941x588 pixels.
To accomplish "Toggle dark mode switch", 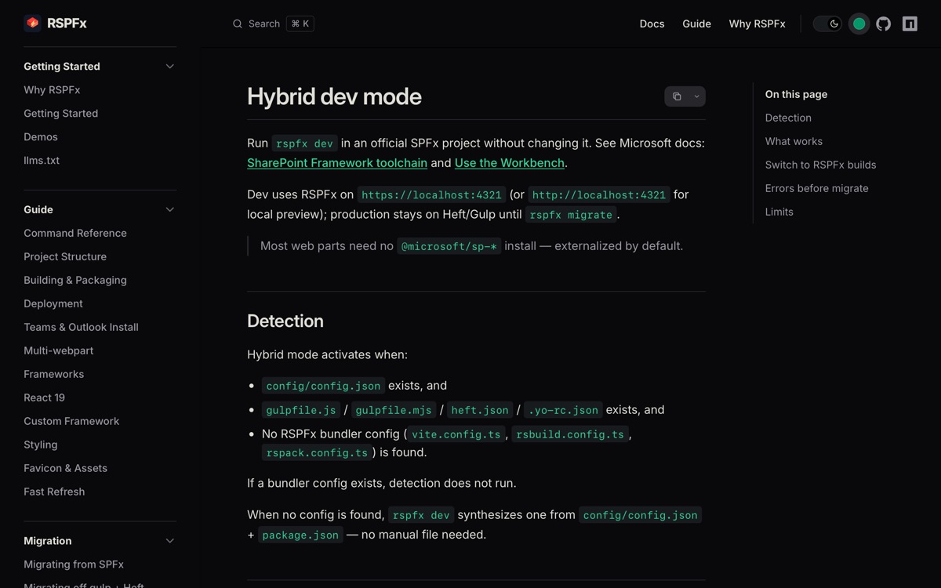I will click(827, 24).
